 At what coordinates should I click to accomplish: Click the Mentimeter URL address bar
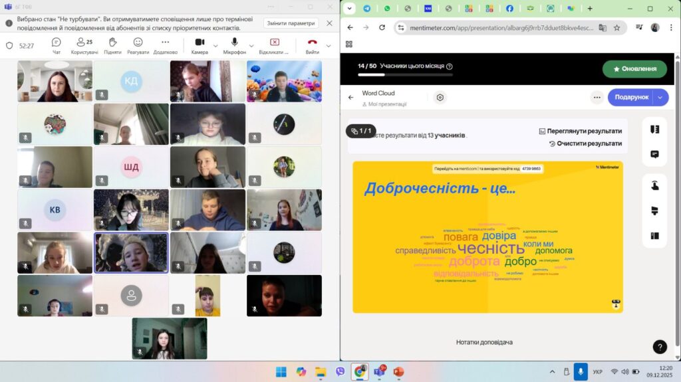(x=495, y=28)
